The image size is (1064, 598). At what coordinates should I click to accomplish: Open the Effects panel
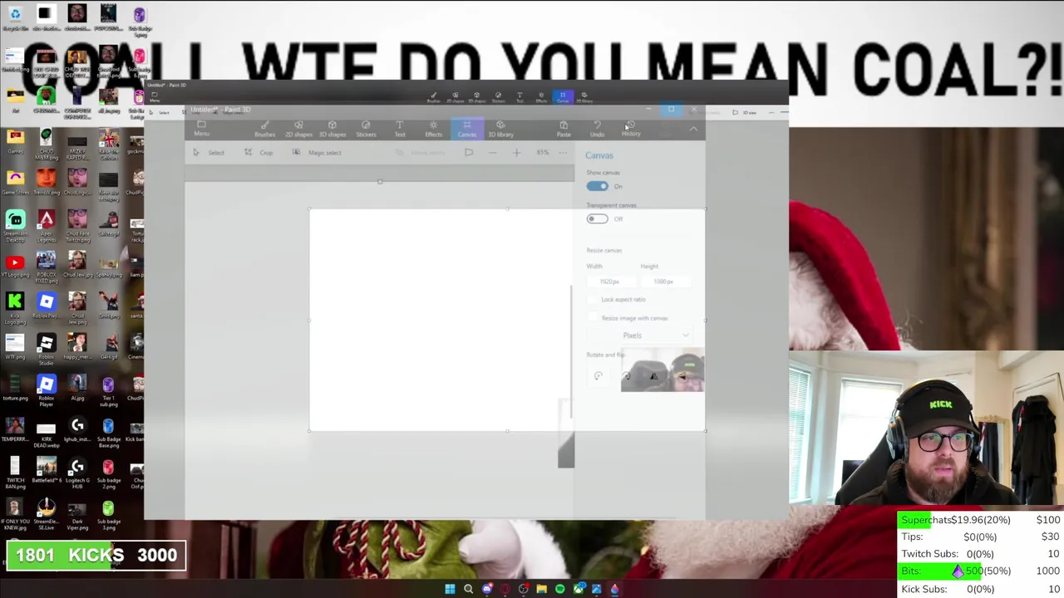[433, 129]
